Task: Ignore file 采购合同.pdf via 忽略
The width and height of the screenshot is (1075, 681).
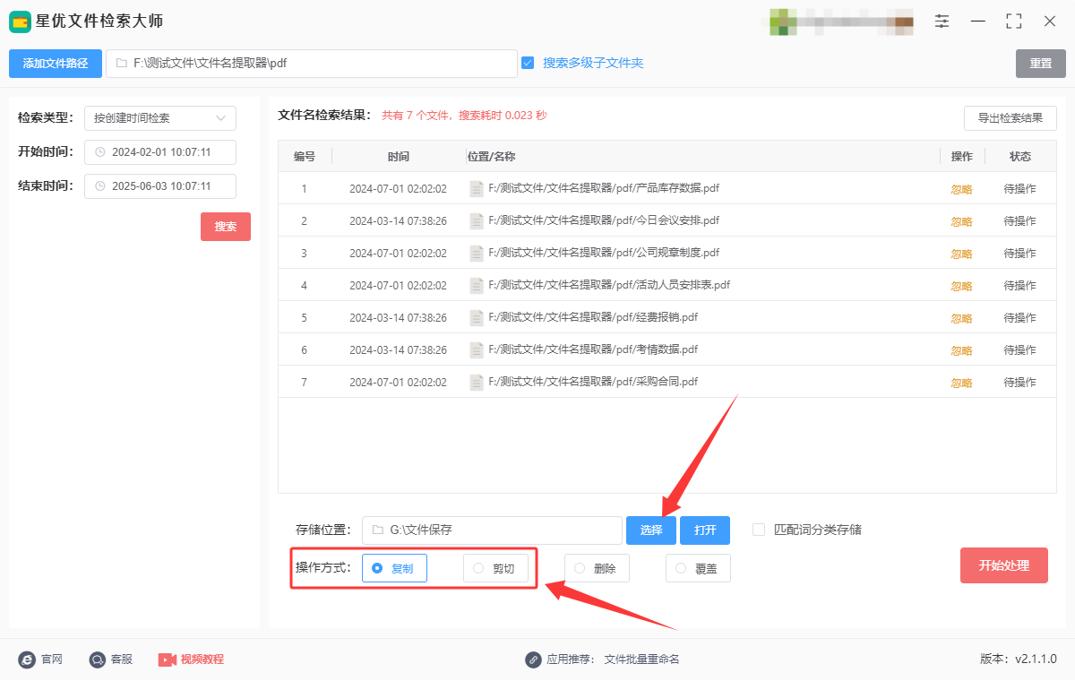Action: [x=961, y=383]
